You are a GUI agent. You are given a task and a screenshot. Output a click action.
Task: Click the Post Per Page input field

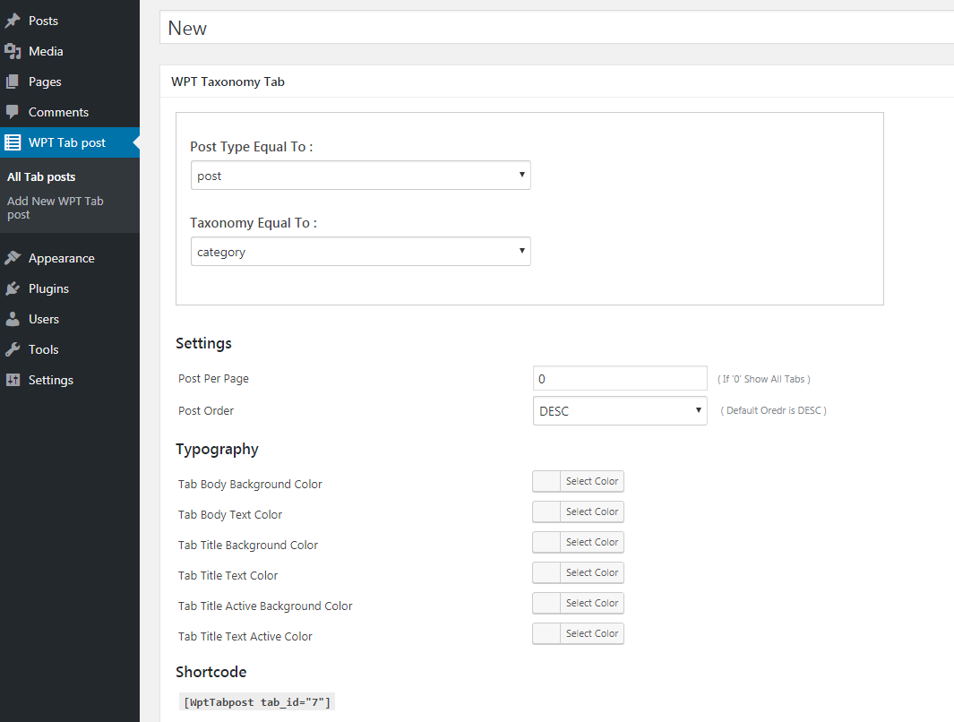[x=620, y=378]
